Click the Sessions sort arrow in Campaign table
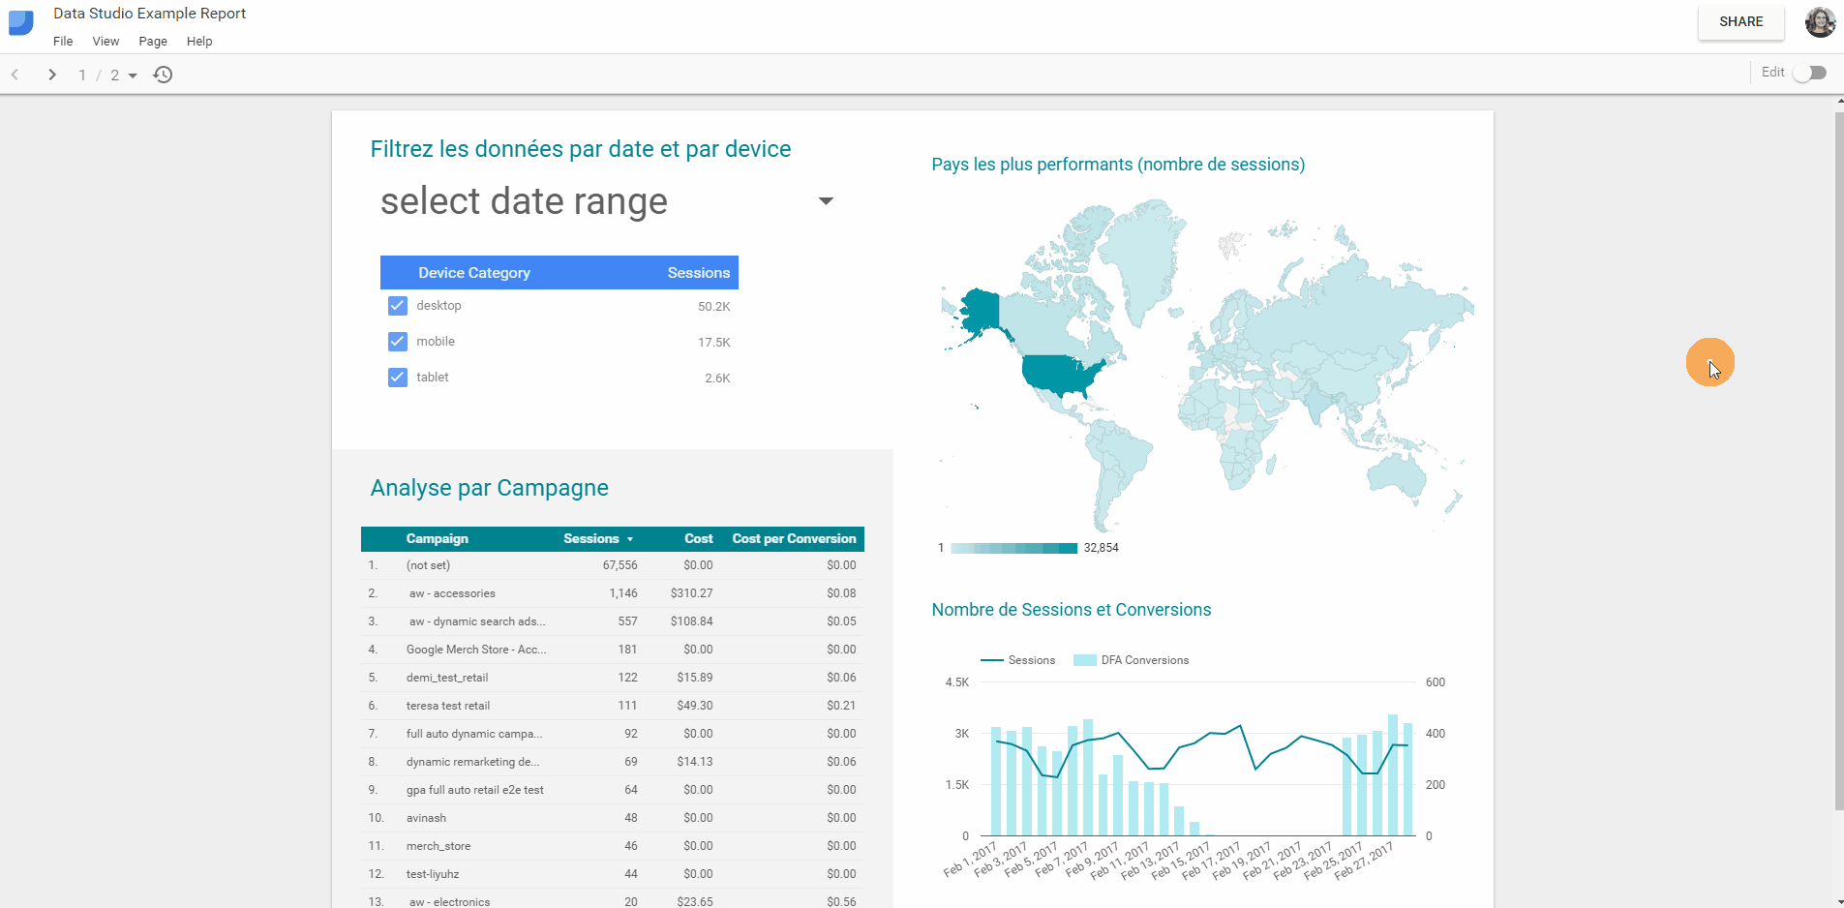Screen dimensions: 1844x908 [x=630, y=539]
